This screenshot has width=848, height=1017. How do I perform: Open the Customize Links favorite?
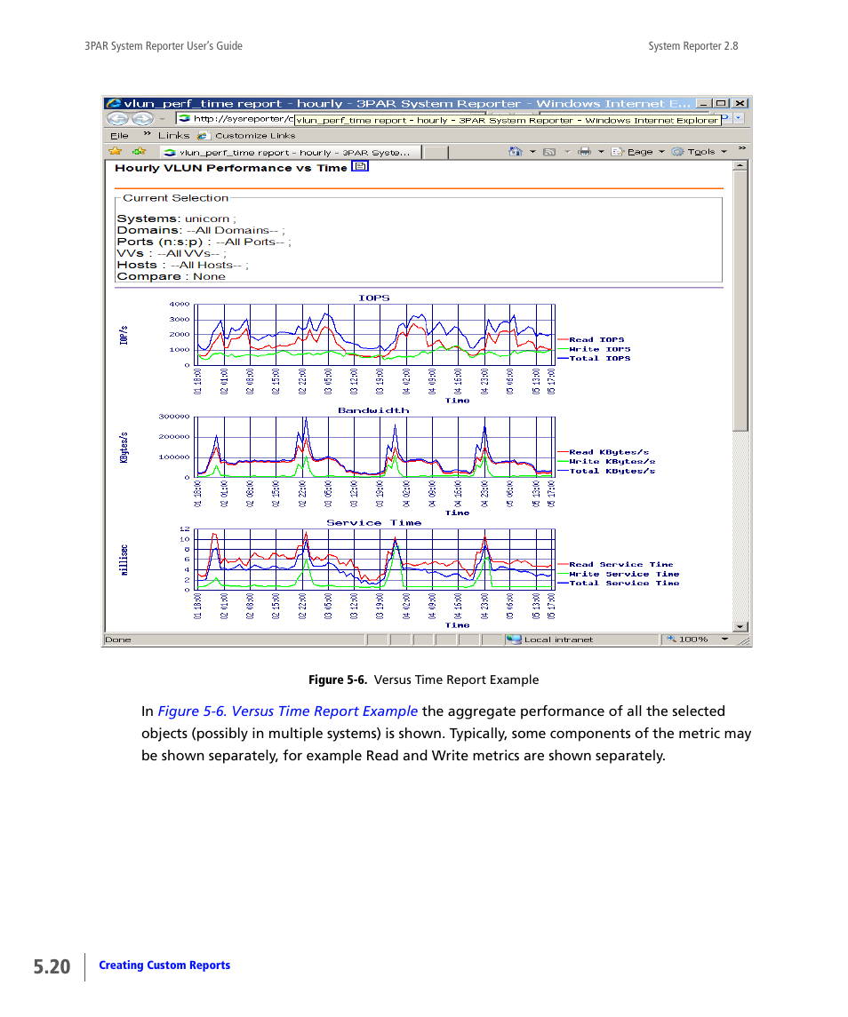pyautogui.click(x=247, y=136)
